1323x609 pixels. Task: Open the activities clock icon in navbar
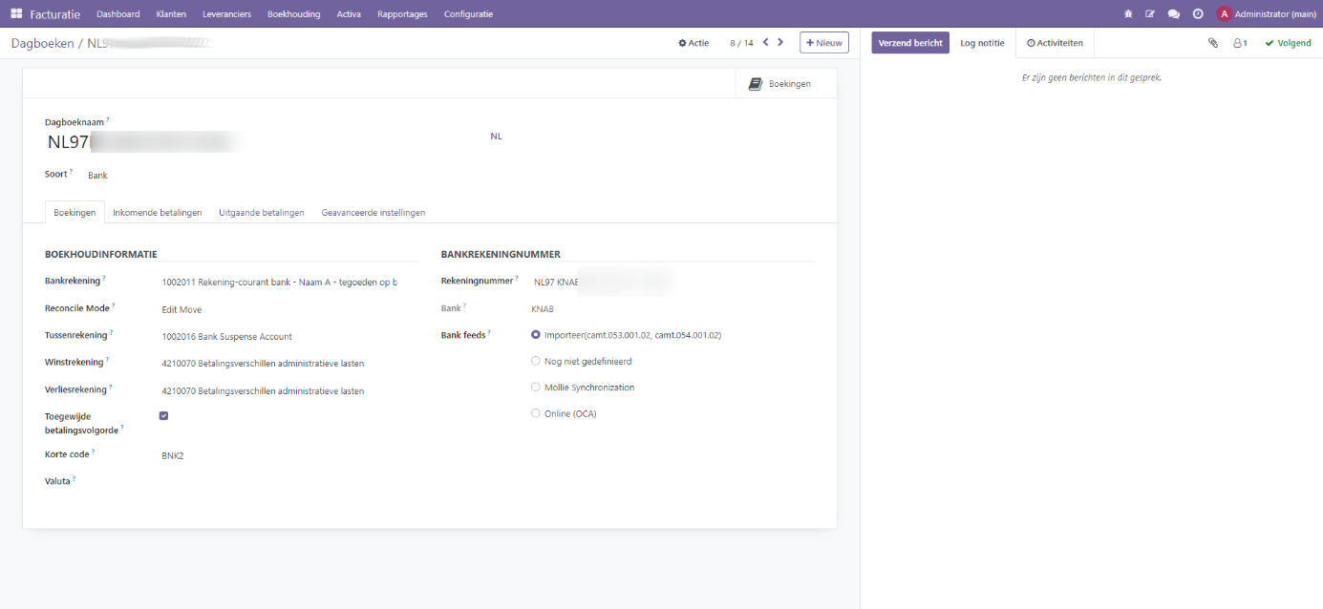[1198, 14]
